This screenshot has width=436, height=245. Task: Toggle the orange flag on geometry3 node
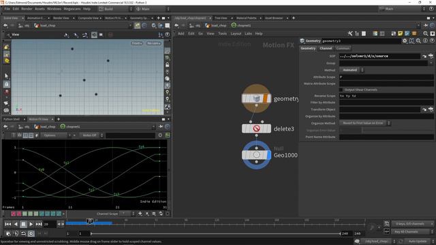(x=266, y=98)
